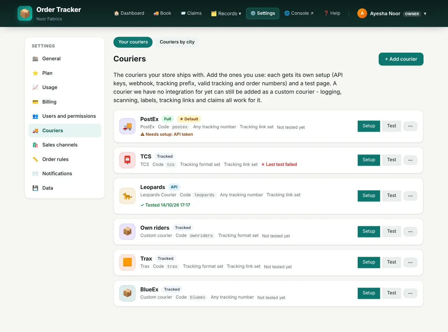Viewport: 448px width, 332px height.
Task: Expand the Records dropdown menu
Action: (226, 13)
